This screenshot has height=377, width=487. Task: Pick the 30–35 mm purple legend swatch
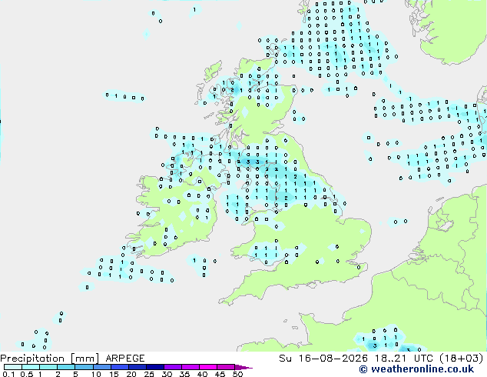[173, 367]
